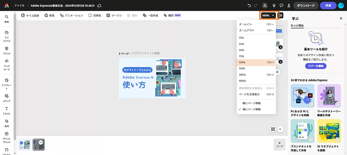Image resolution: width=347 pixels, height=155 pixels.
Task: Click the undo arrow icon
Action: coord(249,5)
